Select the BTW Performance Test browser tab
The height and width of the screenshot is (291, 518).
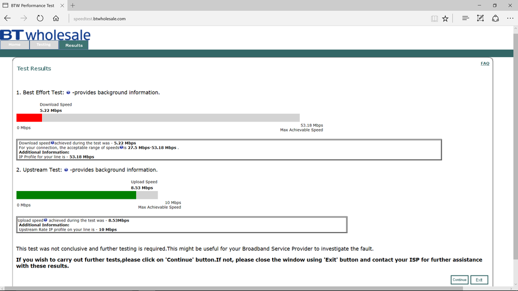33,6
